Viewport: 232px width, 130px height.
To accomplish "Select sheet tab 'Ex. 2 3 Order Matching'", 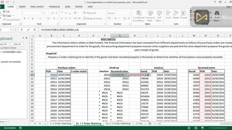I will pos(118,123).
